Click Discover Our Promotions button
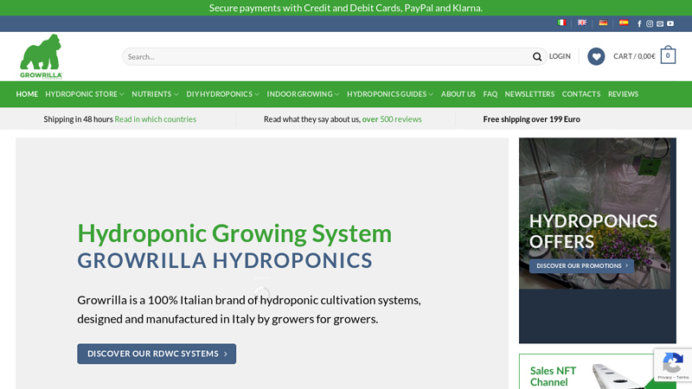Image resolution: width=692 pixels, height=389 pixels. [x=581, y=266]
